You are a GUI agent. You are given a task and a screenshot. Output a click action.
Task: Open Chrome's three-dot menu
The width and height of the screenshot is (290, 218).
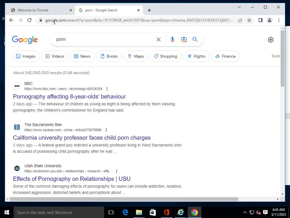click(279, 20)
